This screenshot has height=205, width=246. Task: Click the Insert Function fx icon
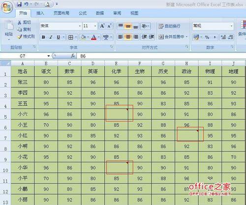pos(73,56)
